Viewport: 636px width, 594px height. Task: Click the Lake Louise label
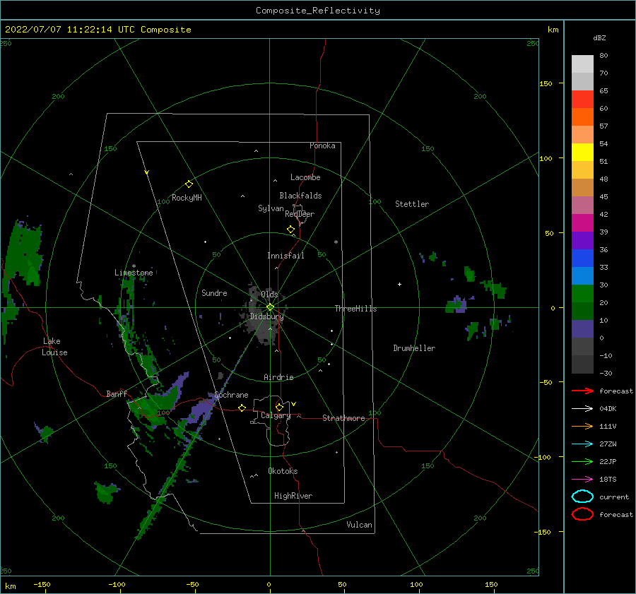point(54,347)
